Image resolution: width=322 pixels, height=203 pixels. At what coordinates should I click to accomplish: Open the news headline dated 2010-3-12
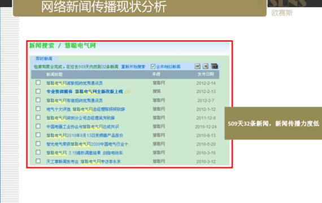(x=84, y=162)
